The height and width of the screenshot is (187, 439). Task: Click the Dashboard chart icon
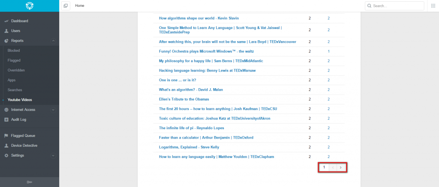pyautogui.click(x=6, y=21)
